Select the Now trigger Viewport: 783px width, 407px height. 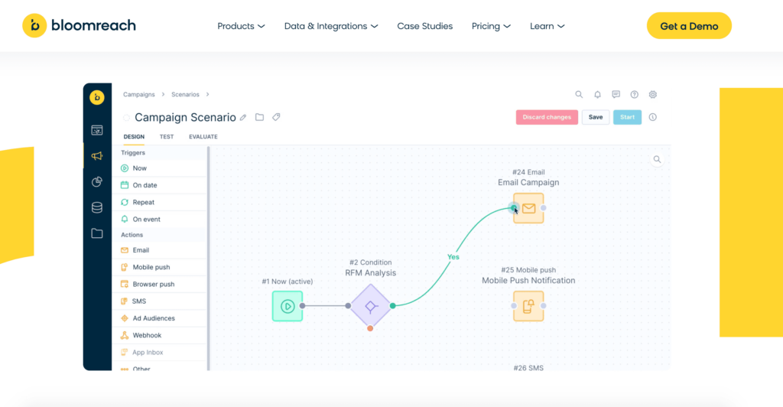coord(159,168)
